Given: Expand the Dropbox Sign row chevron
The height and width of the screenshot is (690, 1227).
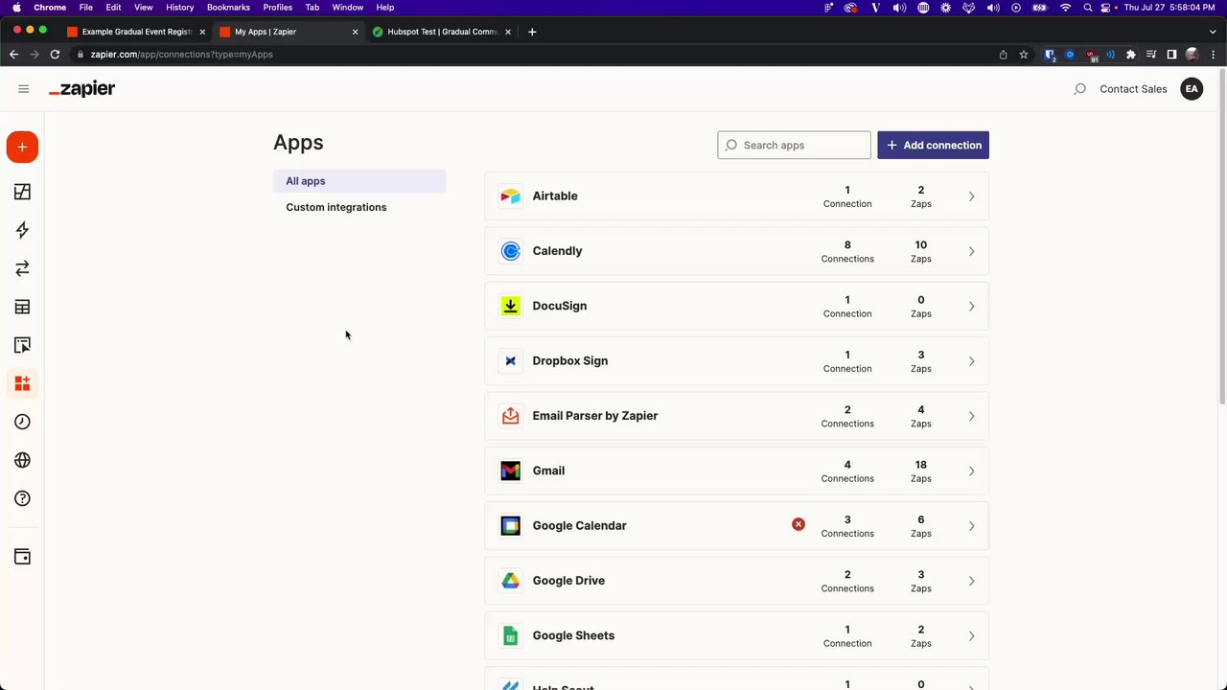Looking at the screenshot, I should click(971, 361).
